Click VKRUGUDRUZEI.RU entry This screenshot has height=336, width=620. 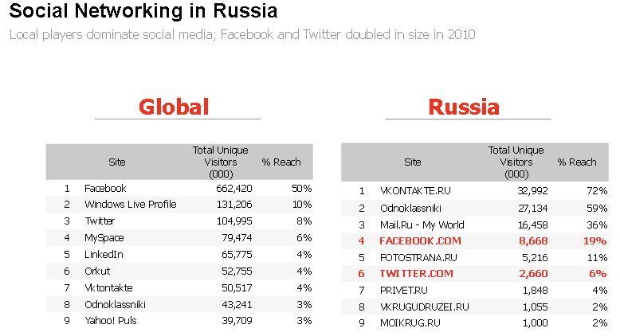coord(424,307)
